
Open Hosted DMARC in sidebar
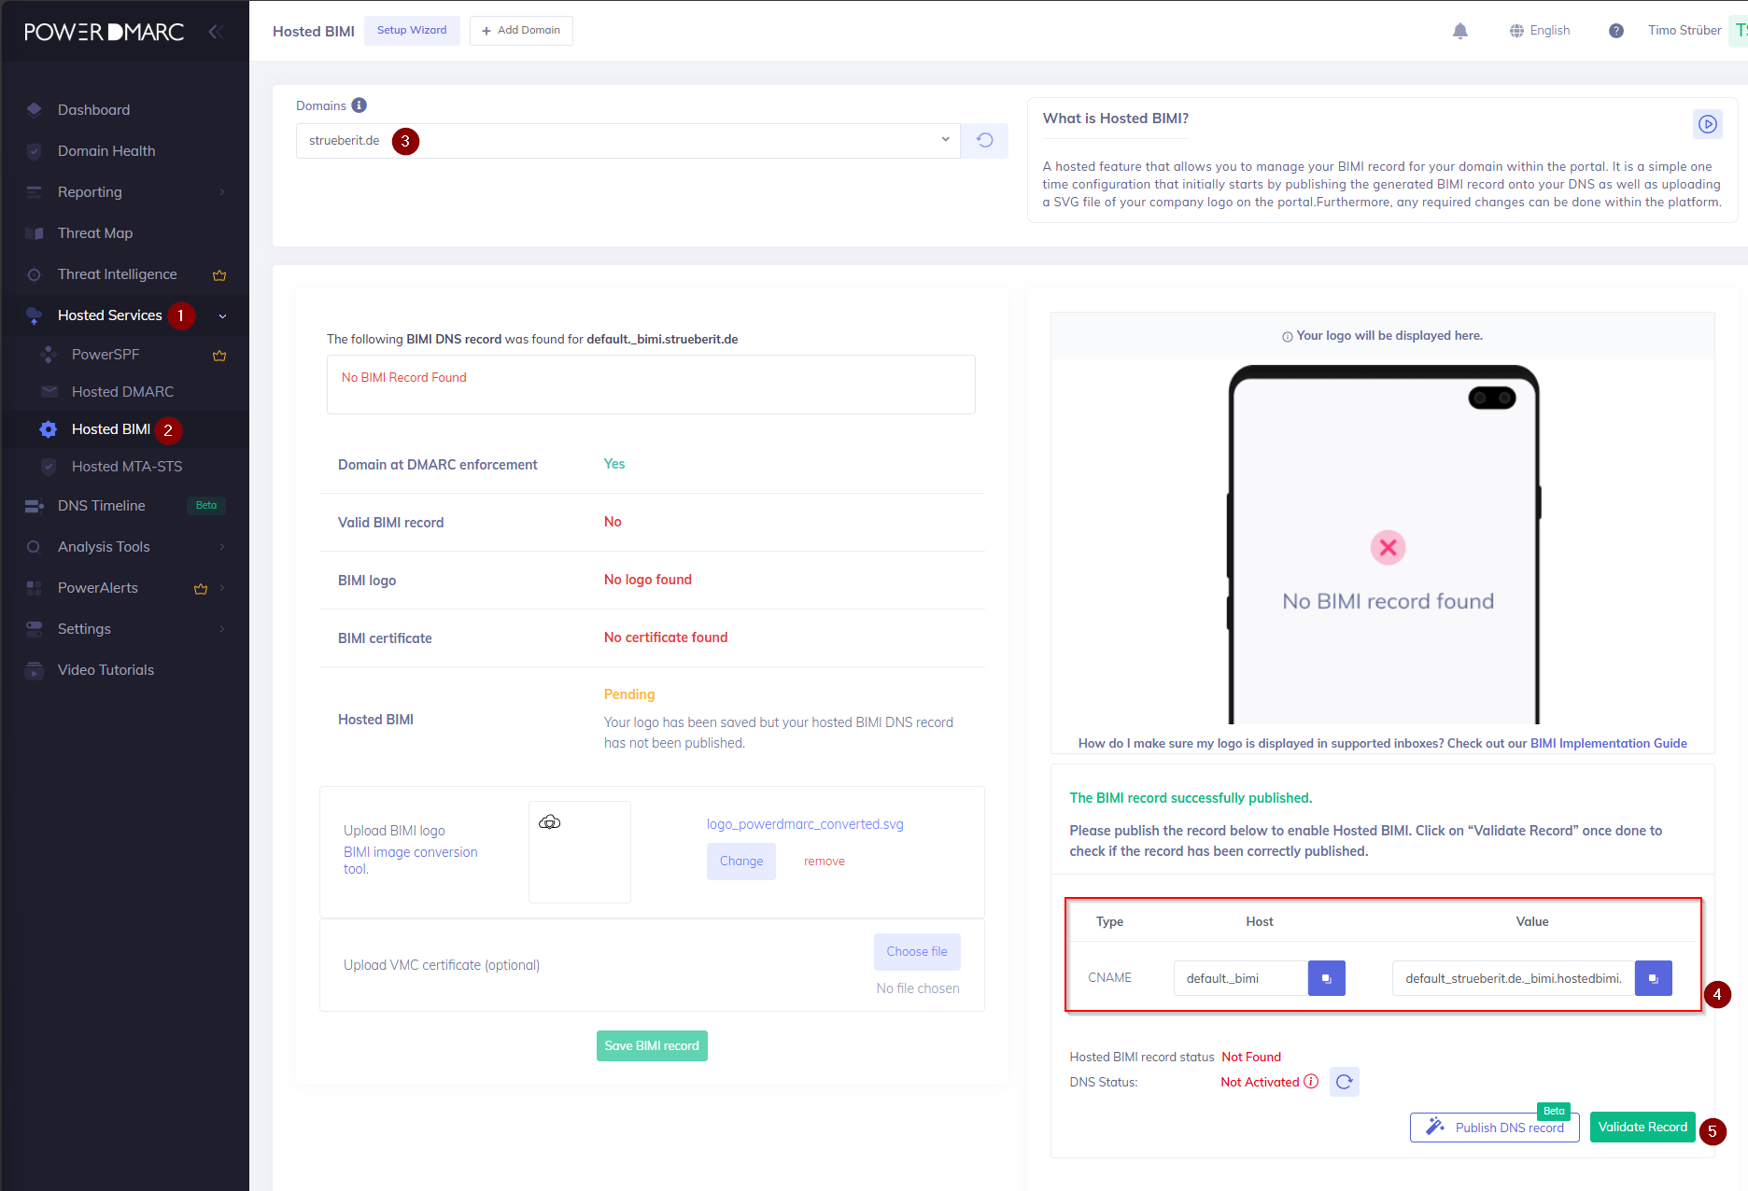(x=122, y=392)
